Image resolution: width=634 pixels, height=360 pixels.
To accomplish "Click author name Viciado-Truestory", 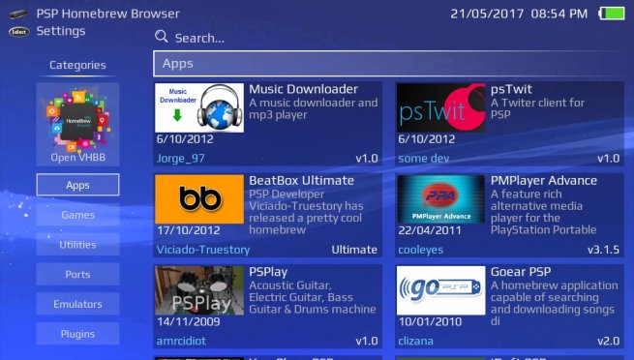I will click(x=203, y=250).
